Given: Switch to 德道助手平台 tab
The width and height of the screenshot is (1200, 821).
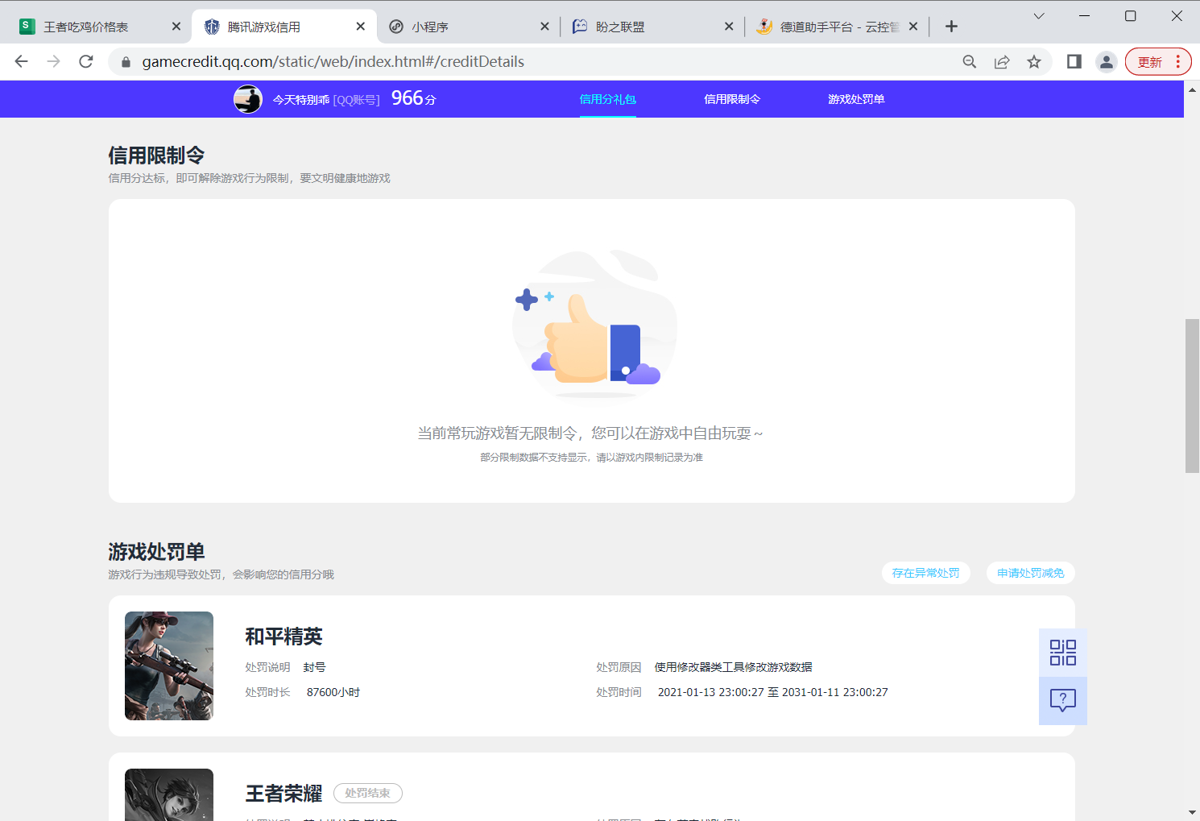Looking at the screenshot, I should click(839, 27).
